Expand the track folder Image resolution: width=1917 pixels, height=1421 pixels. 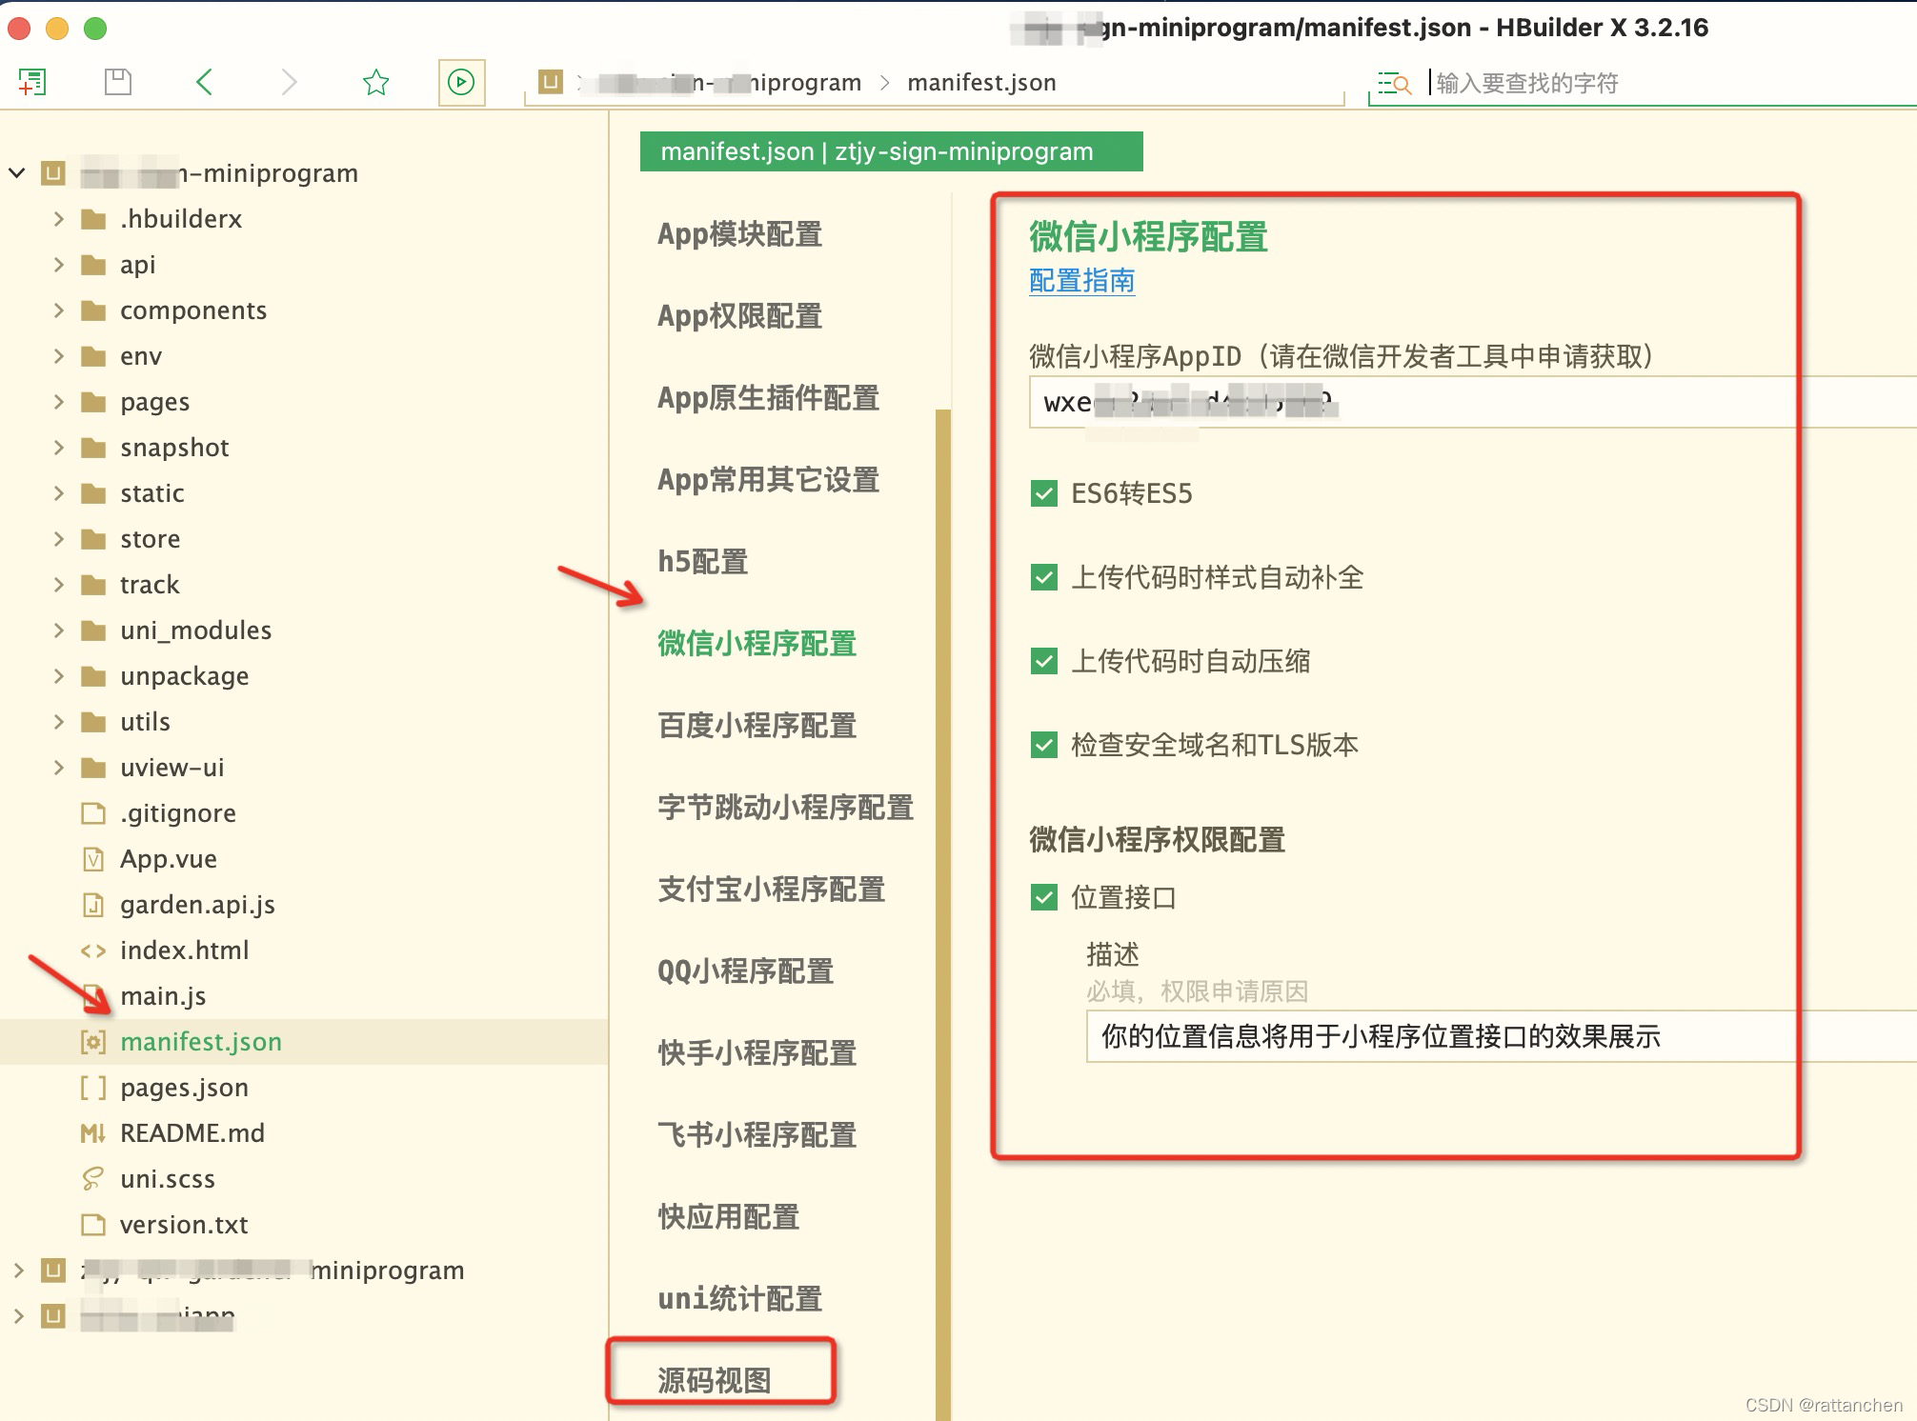59,586
